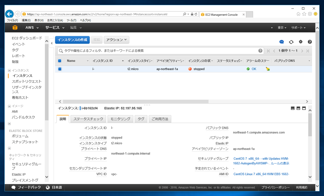This screenshot has width=324, height=196.
Task: Click the browser forward arrow button
Action: coord(18,14)
